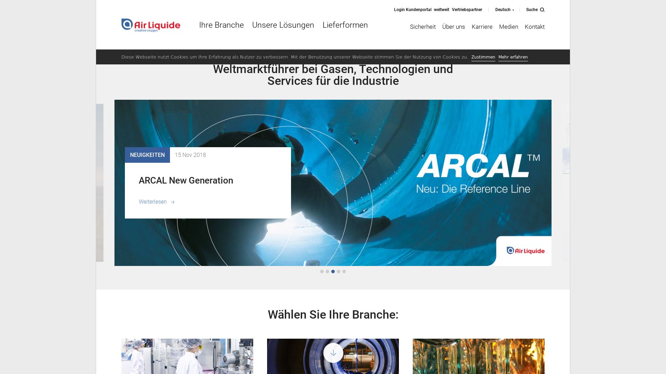The height and width of the screenshot is (374, 666).
Task: Open the Ihre Branche menu
Action: pos(221,25)
